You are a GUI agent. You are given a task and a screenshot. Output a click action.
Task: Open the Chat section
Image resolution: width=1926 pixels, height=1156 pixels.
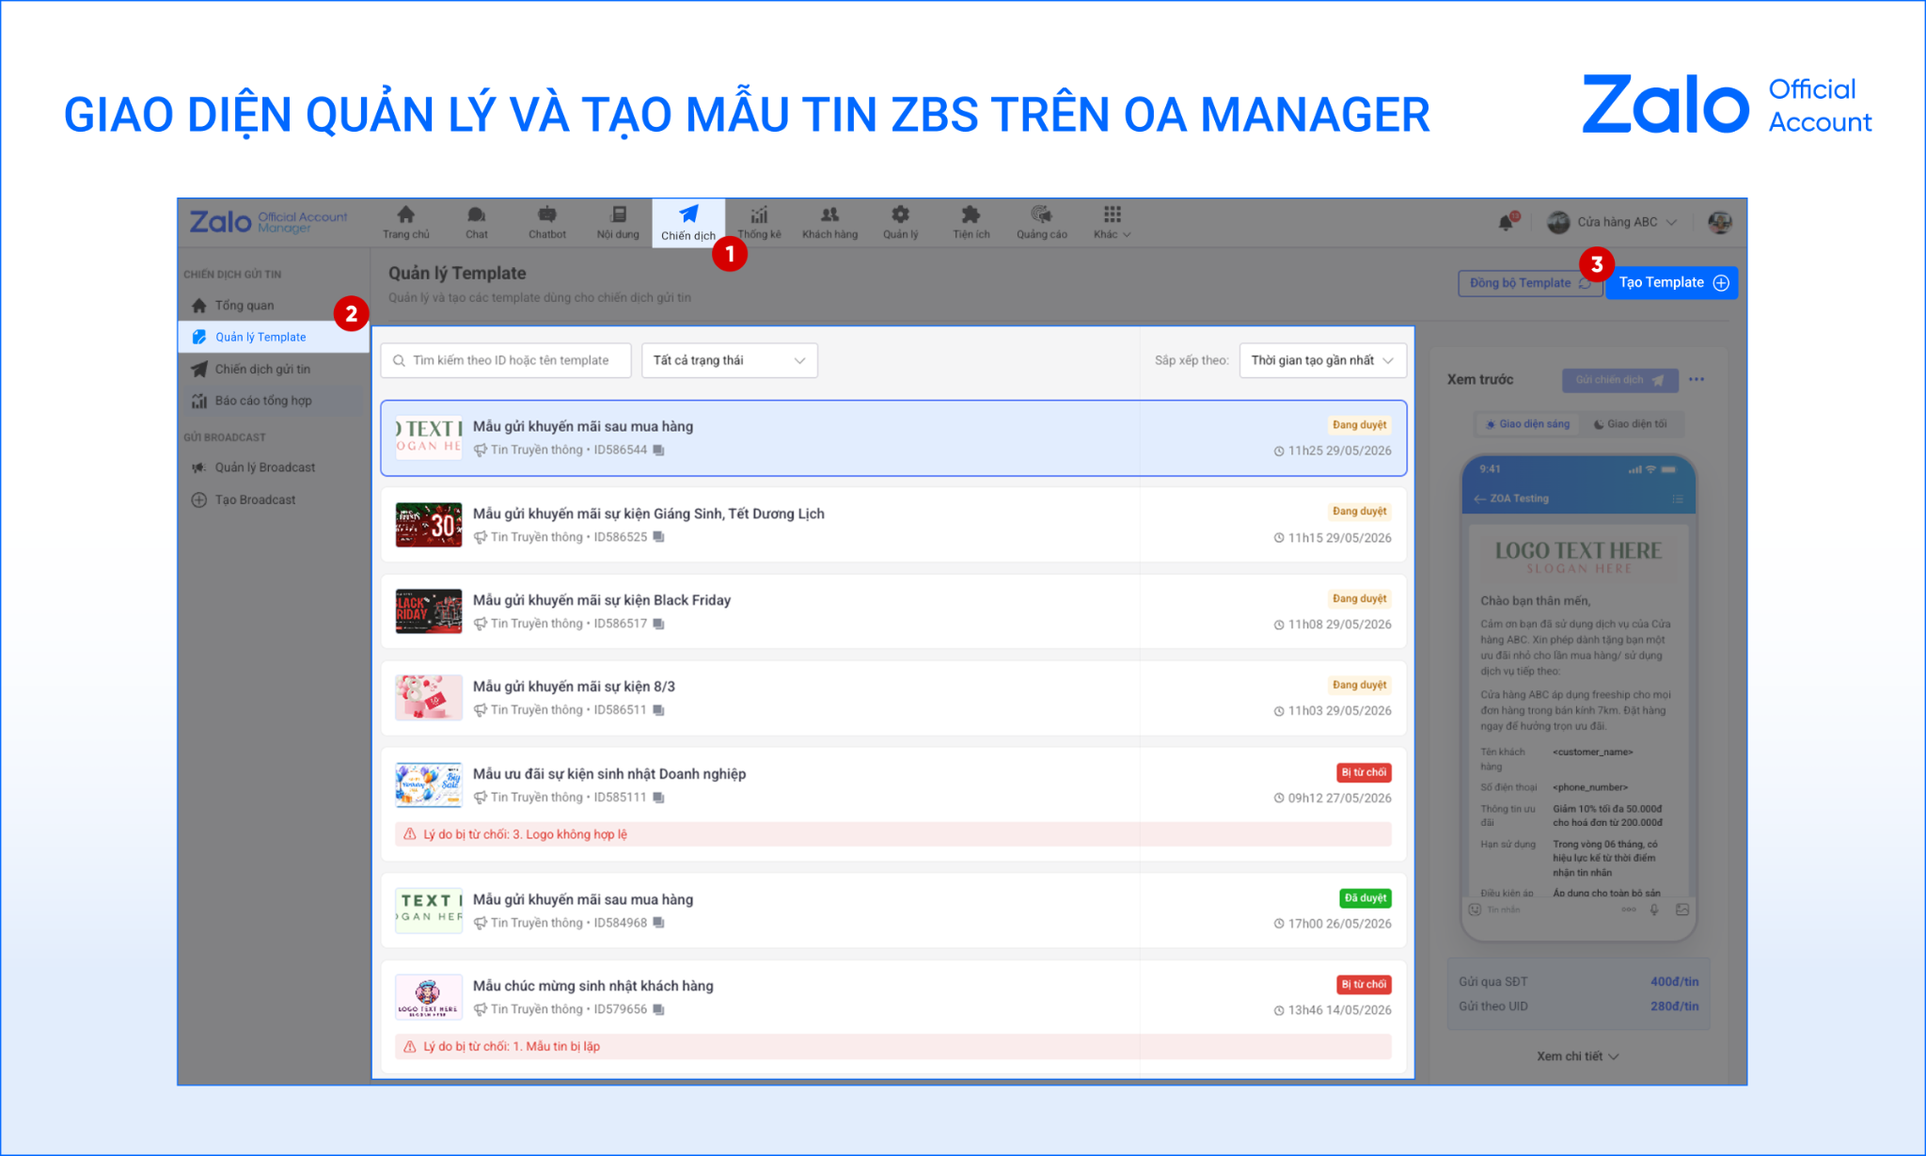pos(477,222)
